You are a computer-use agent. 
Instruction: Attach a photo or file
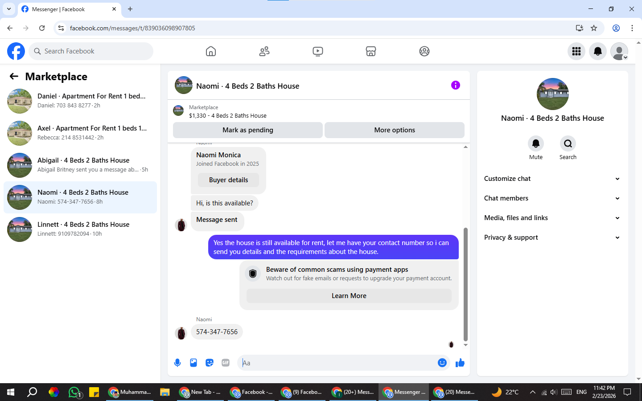pyautogui.click(x=193, y=363)
